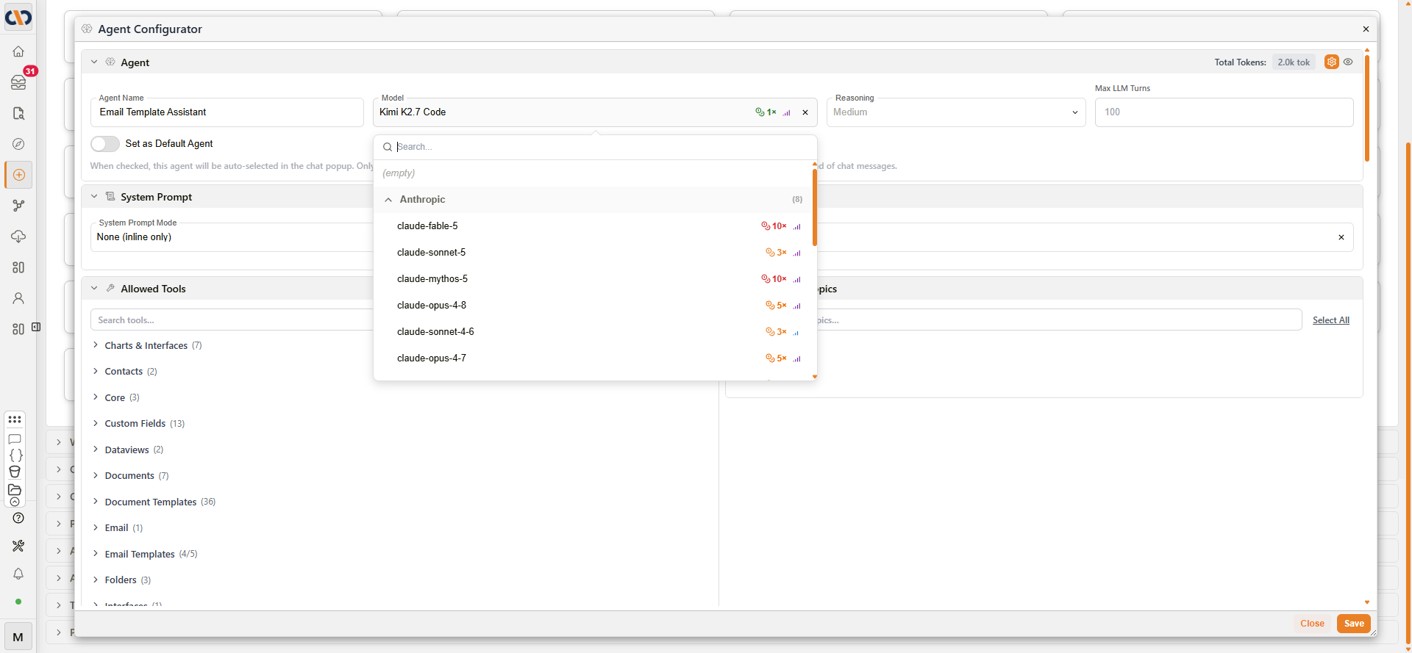
Task: Collapse the Allowed Tools section
Action: (94, 288)
